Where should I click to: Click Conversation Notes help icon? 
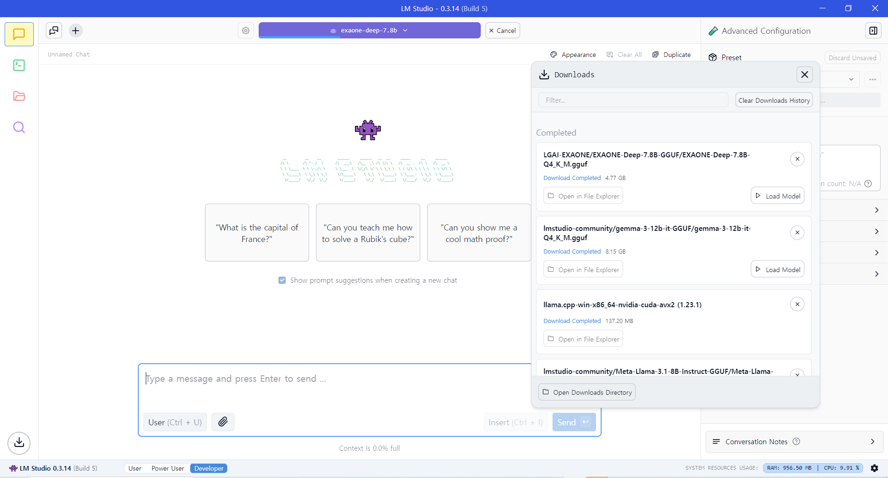796,441
